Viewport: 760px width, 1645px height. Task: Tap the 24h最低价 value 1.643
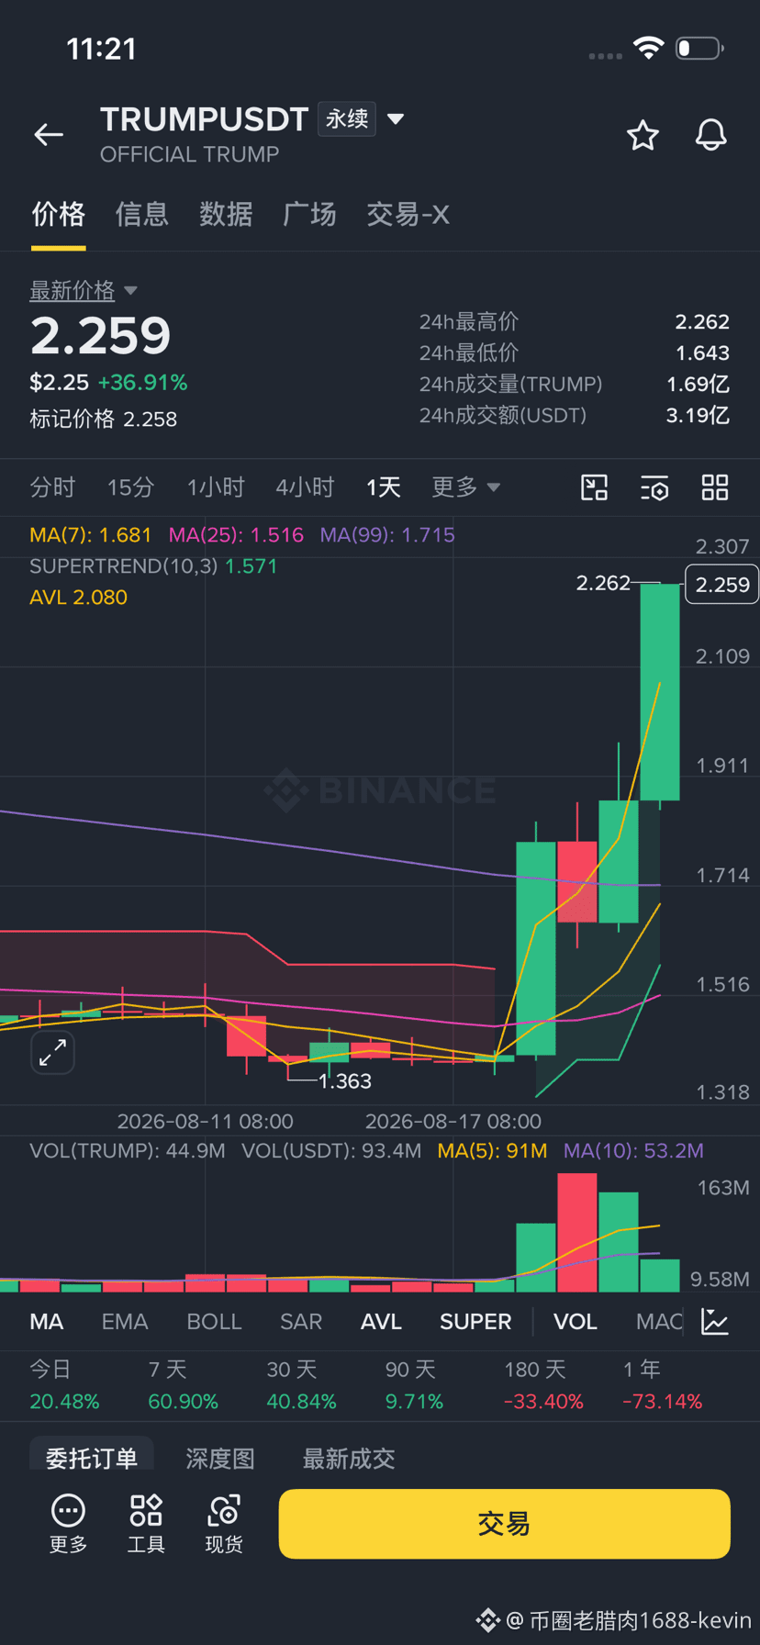coord(702,353)
